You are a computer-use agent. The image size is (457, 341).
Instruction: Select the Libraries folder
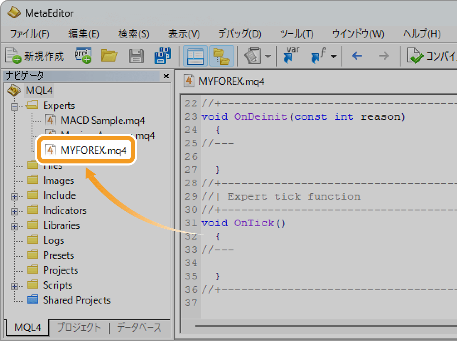click(61, 225)
